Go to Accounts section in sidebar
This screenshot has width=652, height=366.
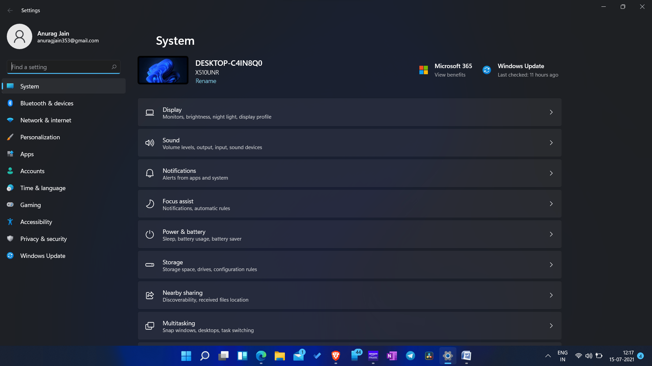pyautogui.click(x=32, y=171)
